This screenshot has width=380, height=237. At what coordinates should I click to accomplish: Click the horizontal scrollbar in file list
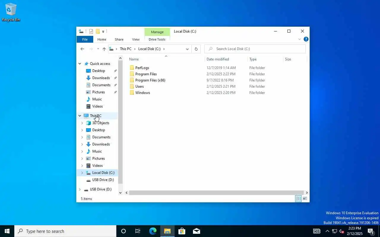216,193
